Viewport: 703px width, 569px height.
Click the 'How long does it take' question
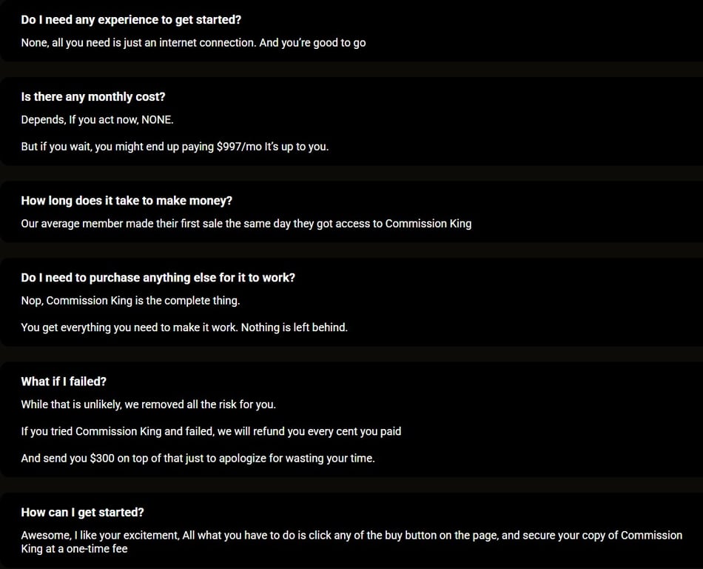tap(127, 201)
